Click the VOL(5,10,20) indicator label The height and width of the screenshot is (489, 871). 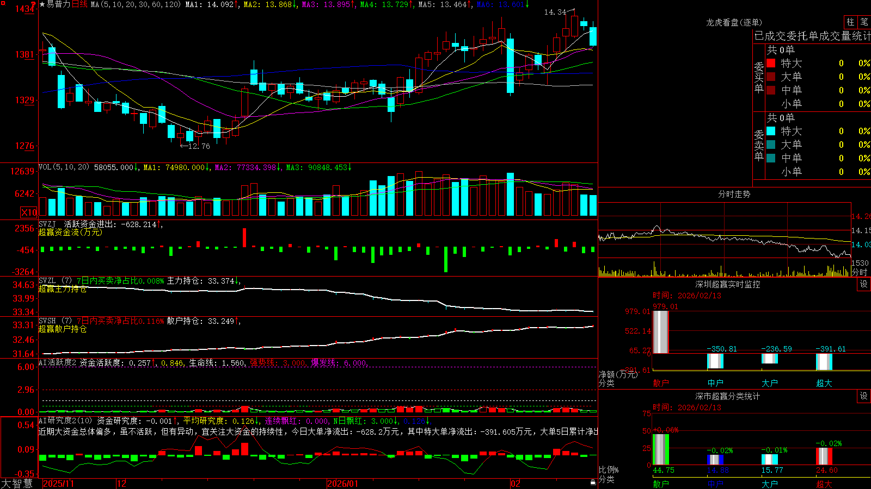pos(64,167)
